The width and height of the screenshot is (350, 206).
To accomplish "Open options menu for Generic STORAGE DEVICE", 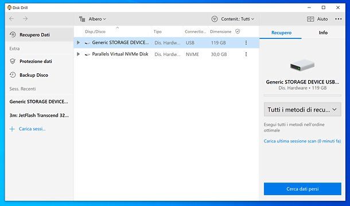I will coord(246,42).
